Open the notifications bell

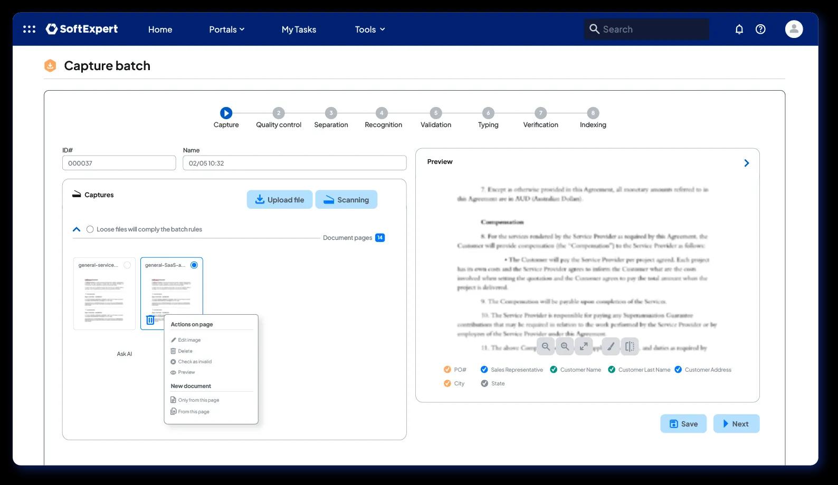[x=739, y=30]
